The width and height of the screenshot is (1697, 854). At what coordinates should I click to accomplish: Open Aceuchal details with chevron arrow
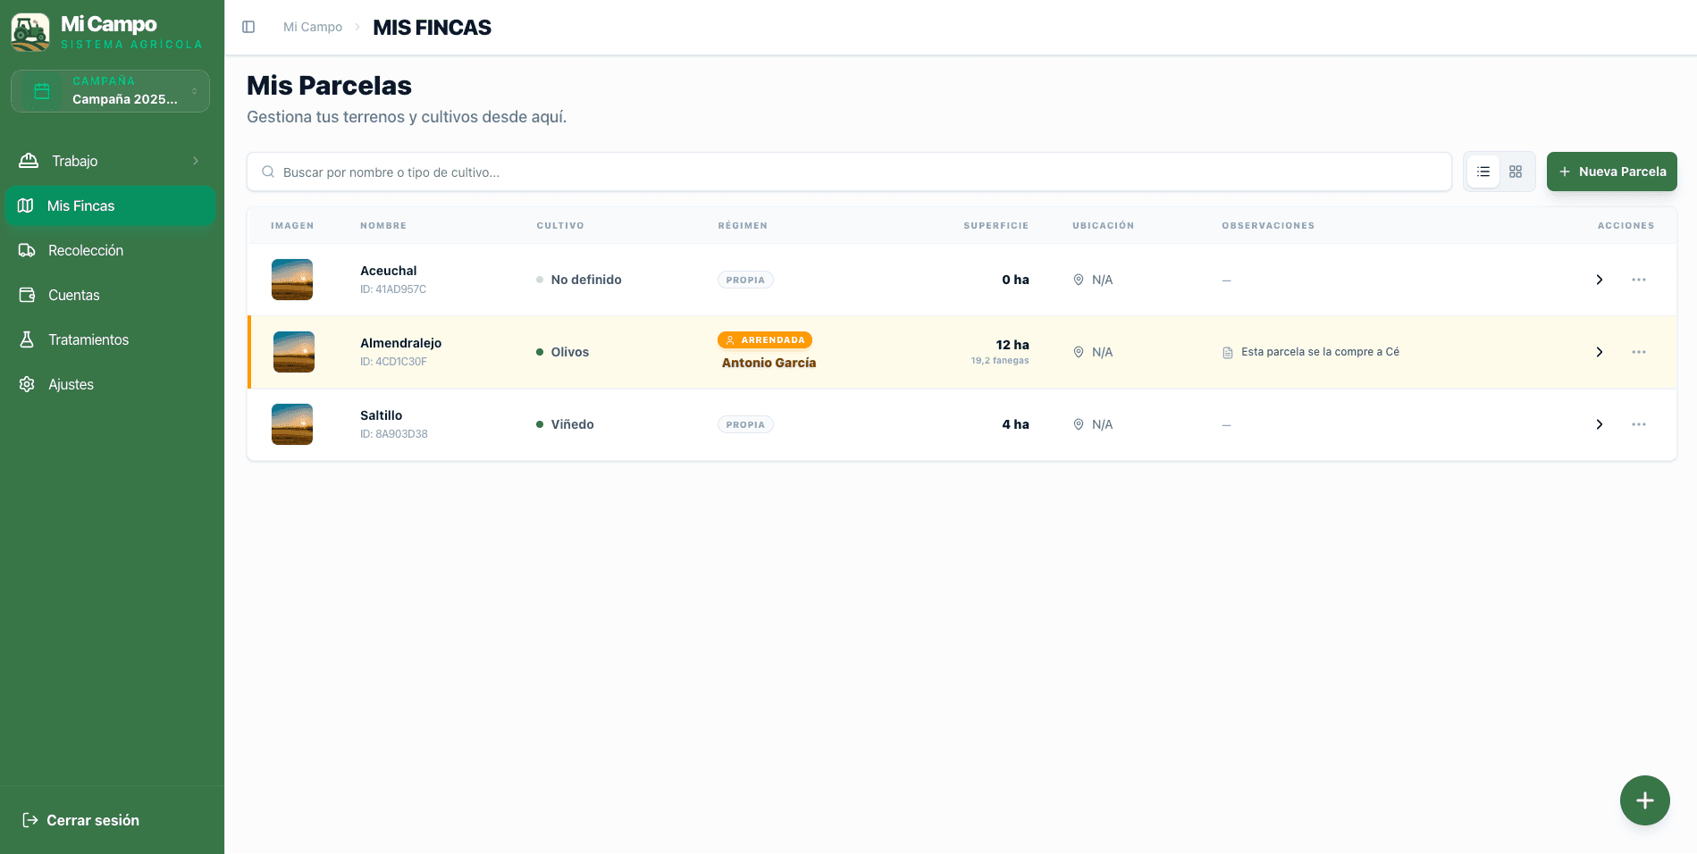(x=1600, y=280)
